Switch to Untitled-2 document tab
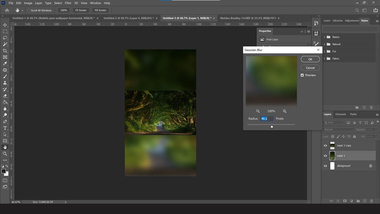 coord(129,18)
